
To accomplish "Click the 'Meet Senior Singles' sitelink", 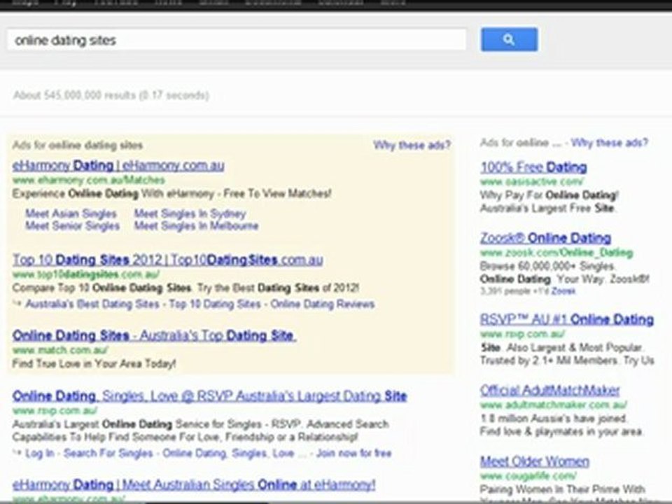I will tap(72, 226).
